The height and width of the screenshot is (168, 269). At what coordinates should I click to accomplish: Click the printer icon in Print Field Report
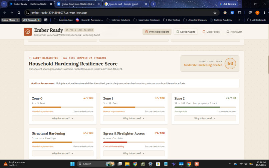146,32
